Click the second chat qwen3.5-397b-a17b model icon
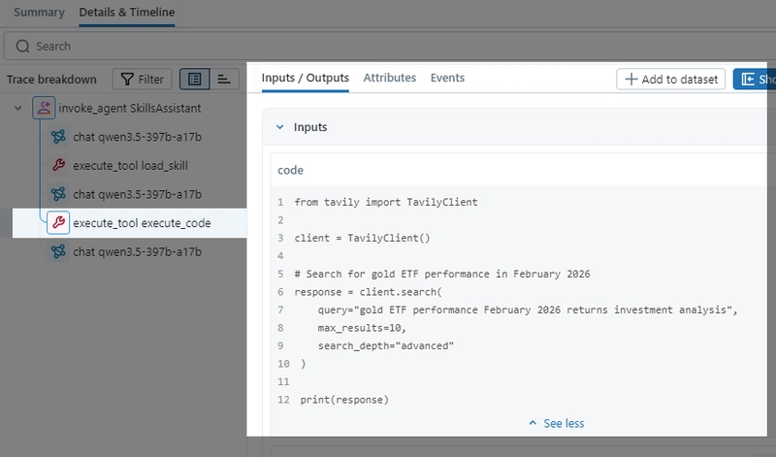776x457 pixels. (58, 194)
